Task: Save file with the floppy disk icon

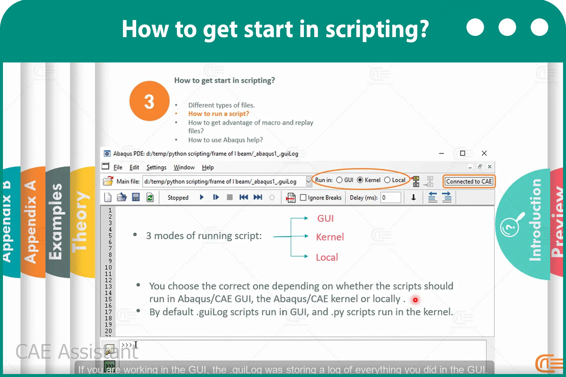Action: click(x=136, y=197)
